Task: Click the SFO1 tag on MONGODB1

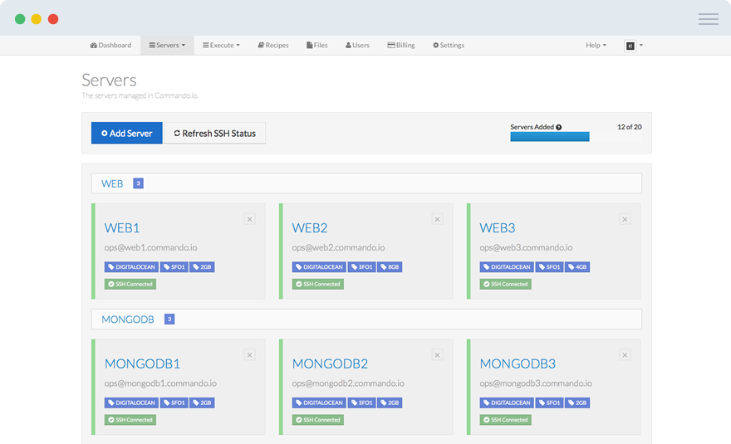Action: [x=174, y=403]
